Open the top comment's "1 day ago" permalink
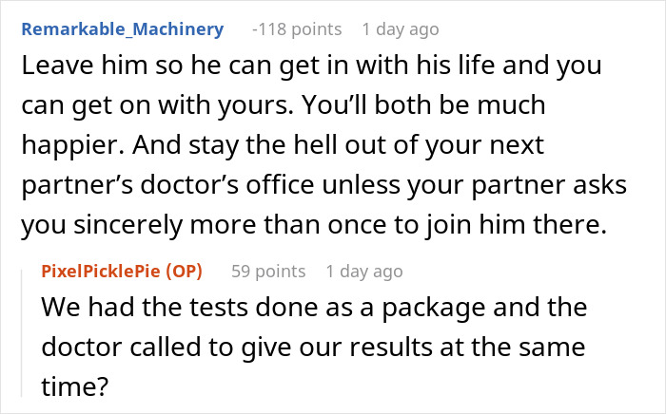The height and width of the screenshot is (414, 666). pyautogui.click(x=402, y=28)
